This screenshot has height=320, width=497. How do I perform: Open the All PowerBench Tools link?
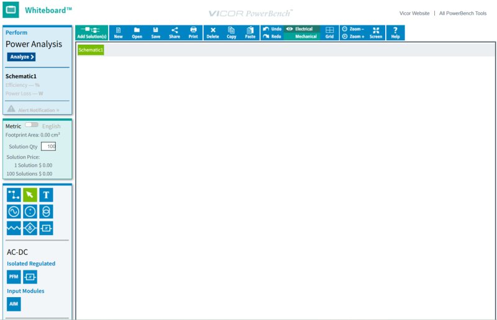pos(463,13)
